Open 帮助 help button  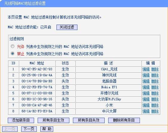(x=47, y=129)
